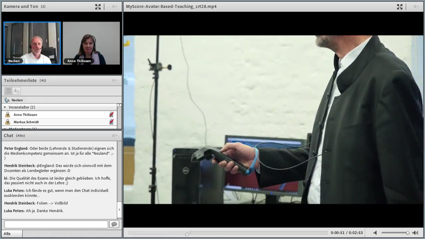The height and width of the screenshot is (239, 425).
Task: Click the chat message input field
Action: 56,224
